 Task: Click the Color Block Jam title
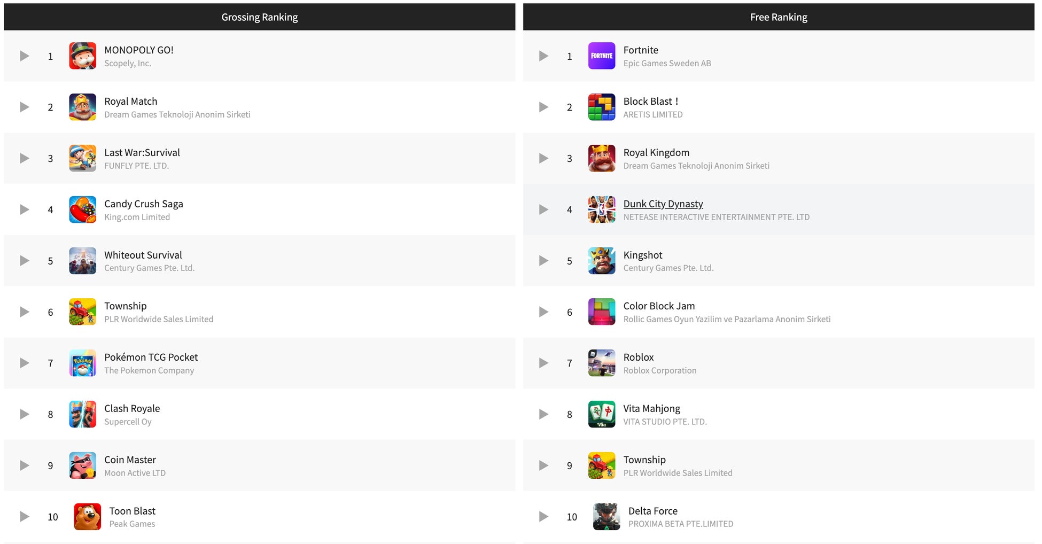659,306
